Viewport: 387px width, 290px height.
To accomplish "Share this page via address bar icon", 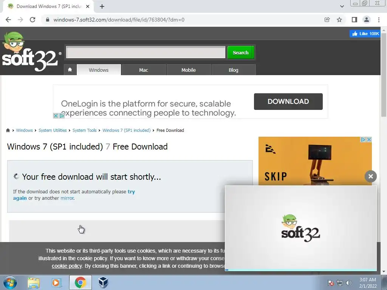I will (327, 20).
